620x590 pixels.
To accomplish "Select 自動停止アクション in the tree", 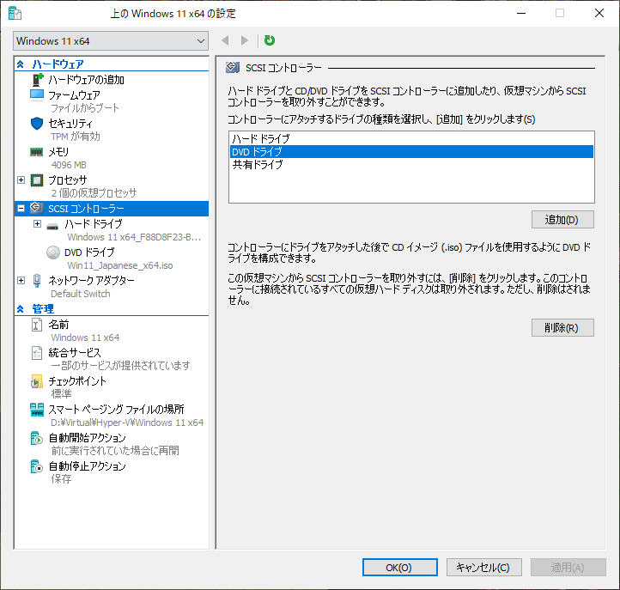I will (87, 466).
